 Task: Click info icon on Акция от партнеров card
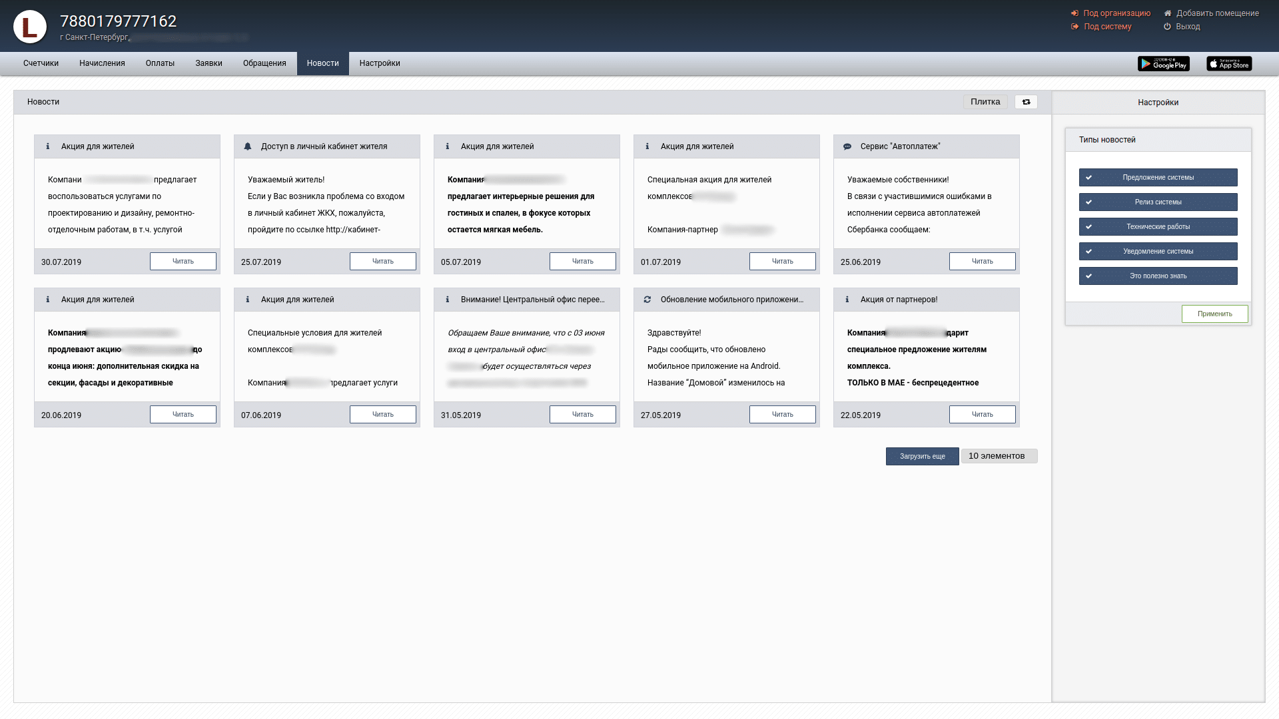coord(847,300)
